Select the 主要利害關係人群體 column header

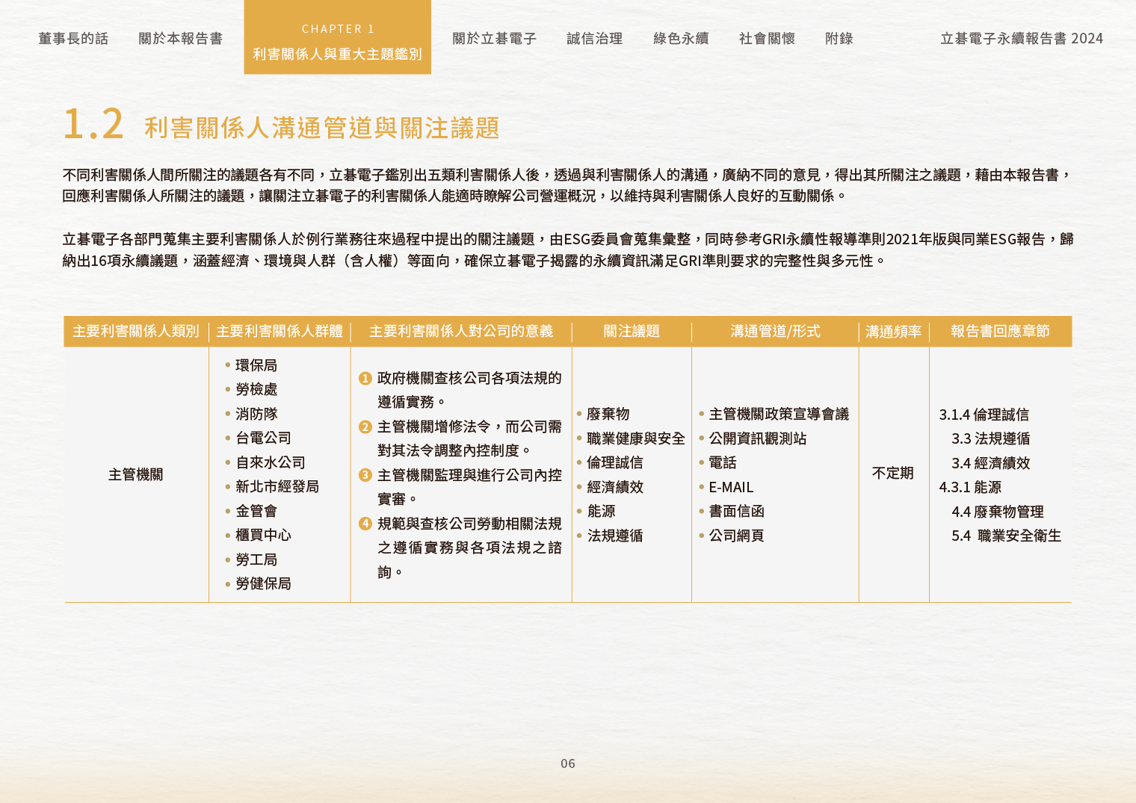280,331
